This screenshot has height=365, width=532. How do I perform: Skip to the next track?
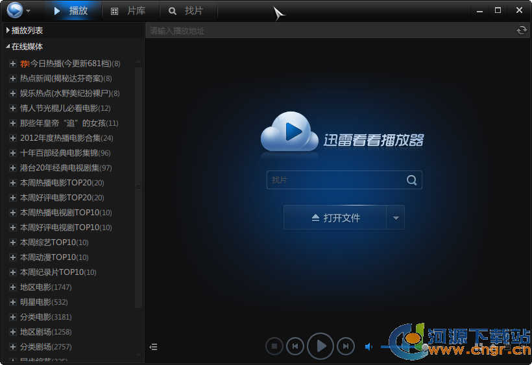point(346,347)
